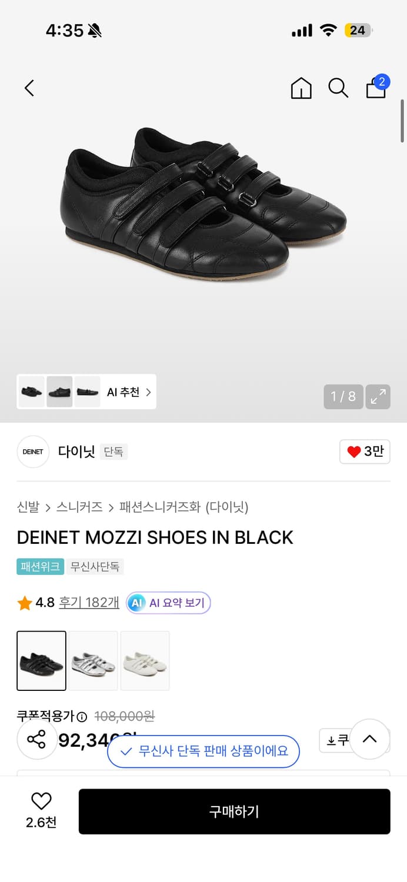Open search with the magnifier icon
407x882 pixels.
(338, 88)
